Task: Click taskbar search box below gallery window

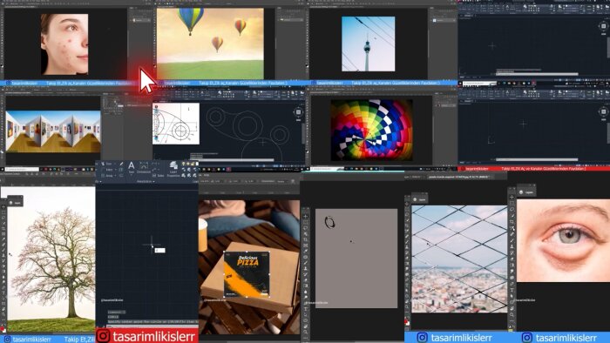Action: click(x=22, y=170)
